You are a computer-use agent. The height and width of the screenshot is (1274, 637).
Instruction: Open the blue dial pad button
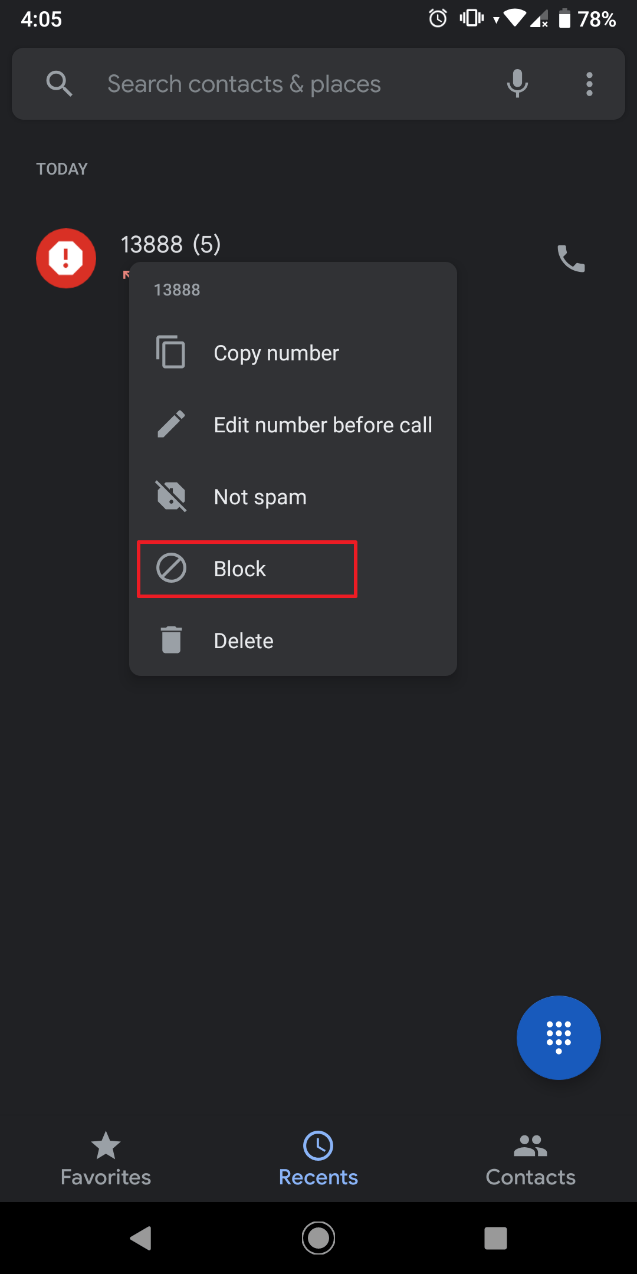pyautogui.click(x=558, y=1037)
